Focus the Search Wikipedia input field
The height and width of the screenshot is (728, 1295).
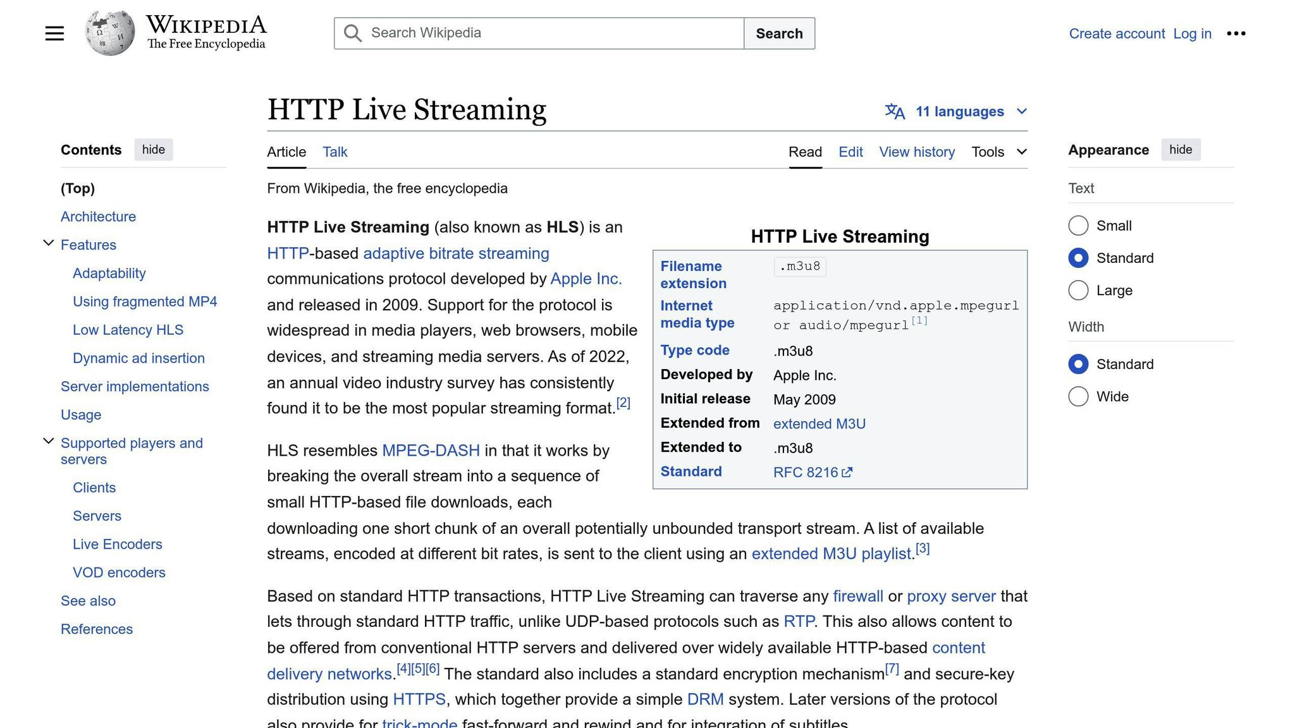539,33
